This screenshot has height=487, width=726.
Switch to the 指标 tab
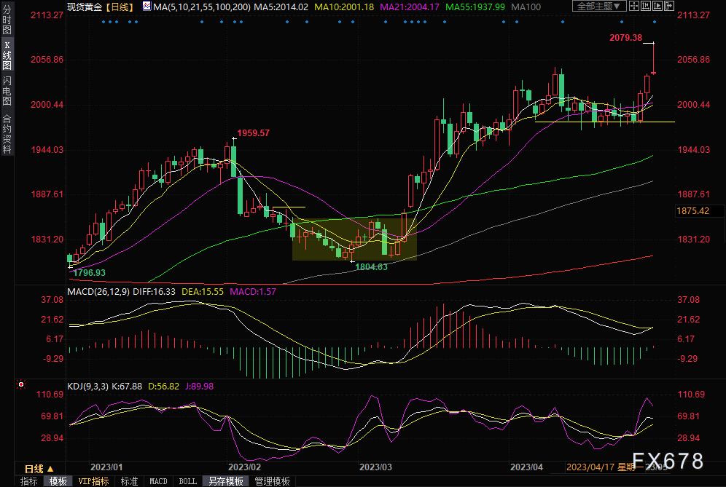click(x=29, y=481)
